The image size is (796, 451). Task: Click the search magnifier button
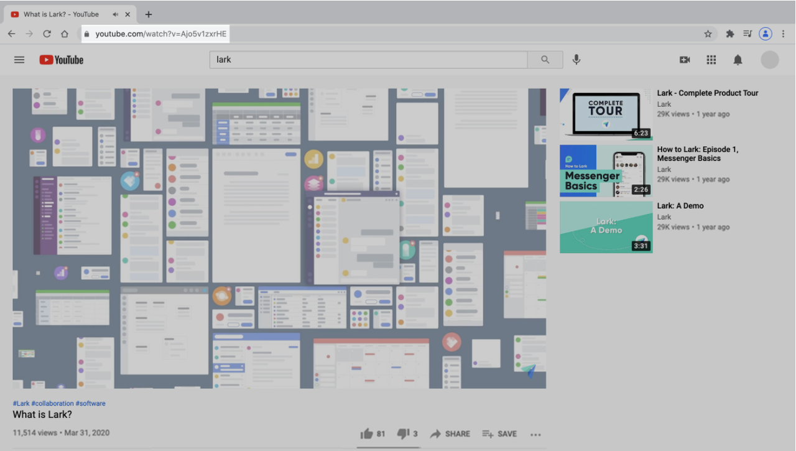(x=545, y=60)
